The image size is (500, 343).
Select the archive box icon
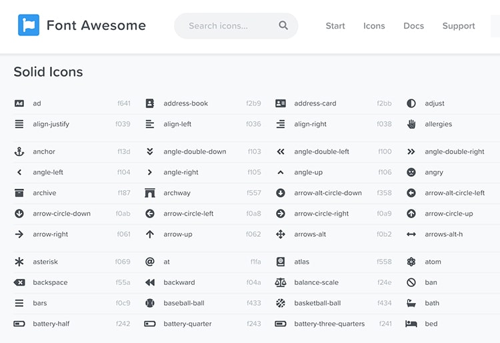coord(19,193)
